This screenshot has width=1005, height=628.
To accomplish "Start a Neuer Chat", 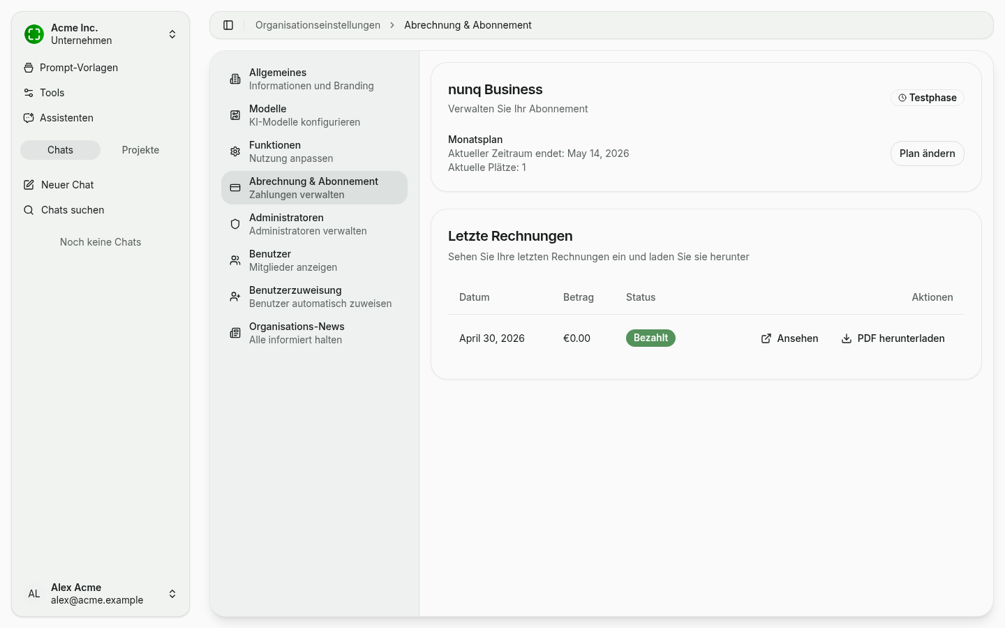I will (x=100, y=185).
